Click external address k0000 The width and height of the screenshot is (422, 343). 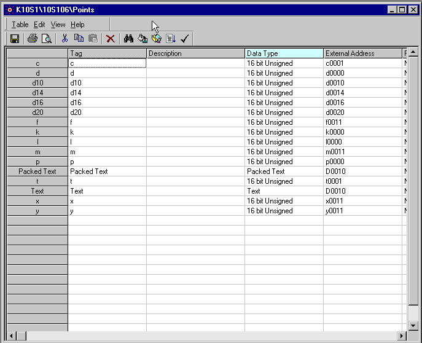click(363, 132)
